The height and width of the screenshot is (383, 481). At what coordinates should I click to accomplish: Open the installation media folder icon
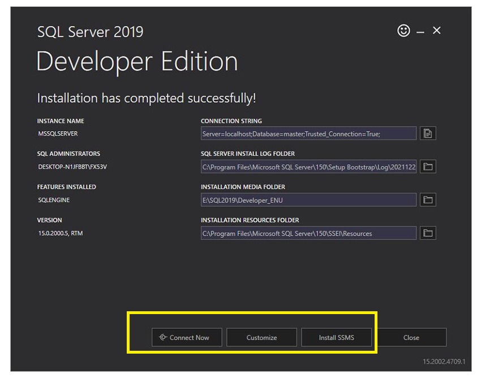pyautogui.click(x=428, y=200)
